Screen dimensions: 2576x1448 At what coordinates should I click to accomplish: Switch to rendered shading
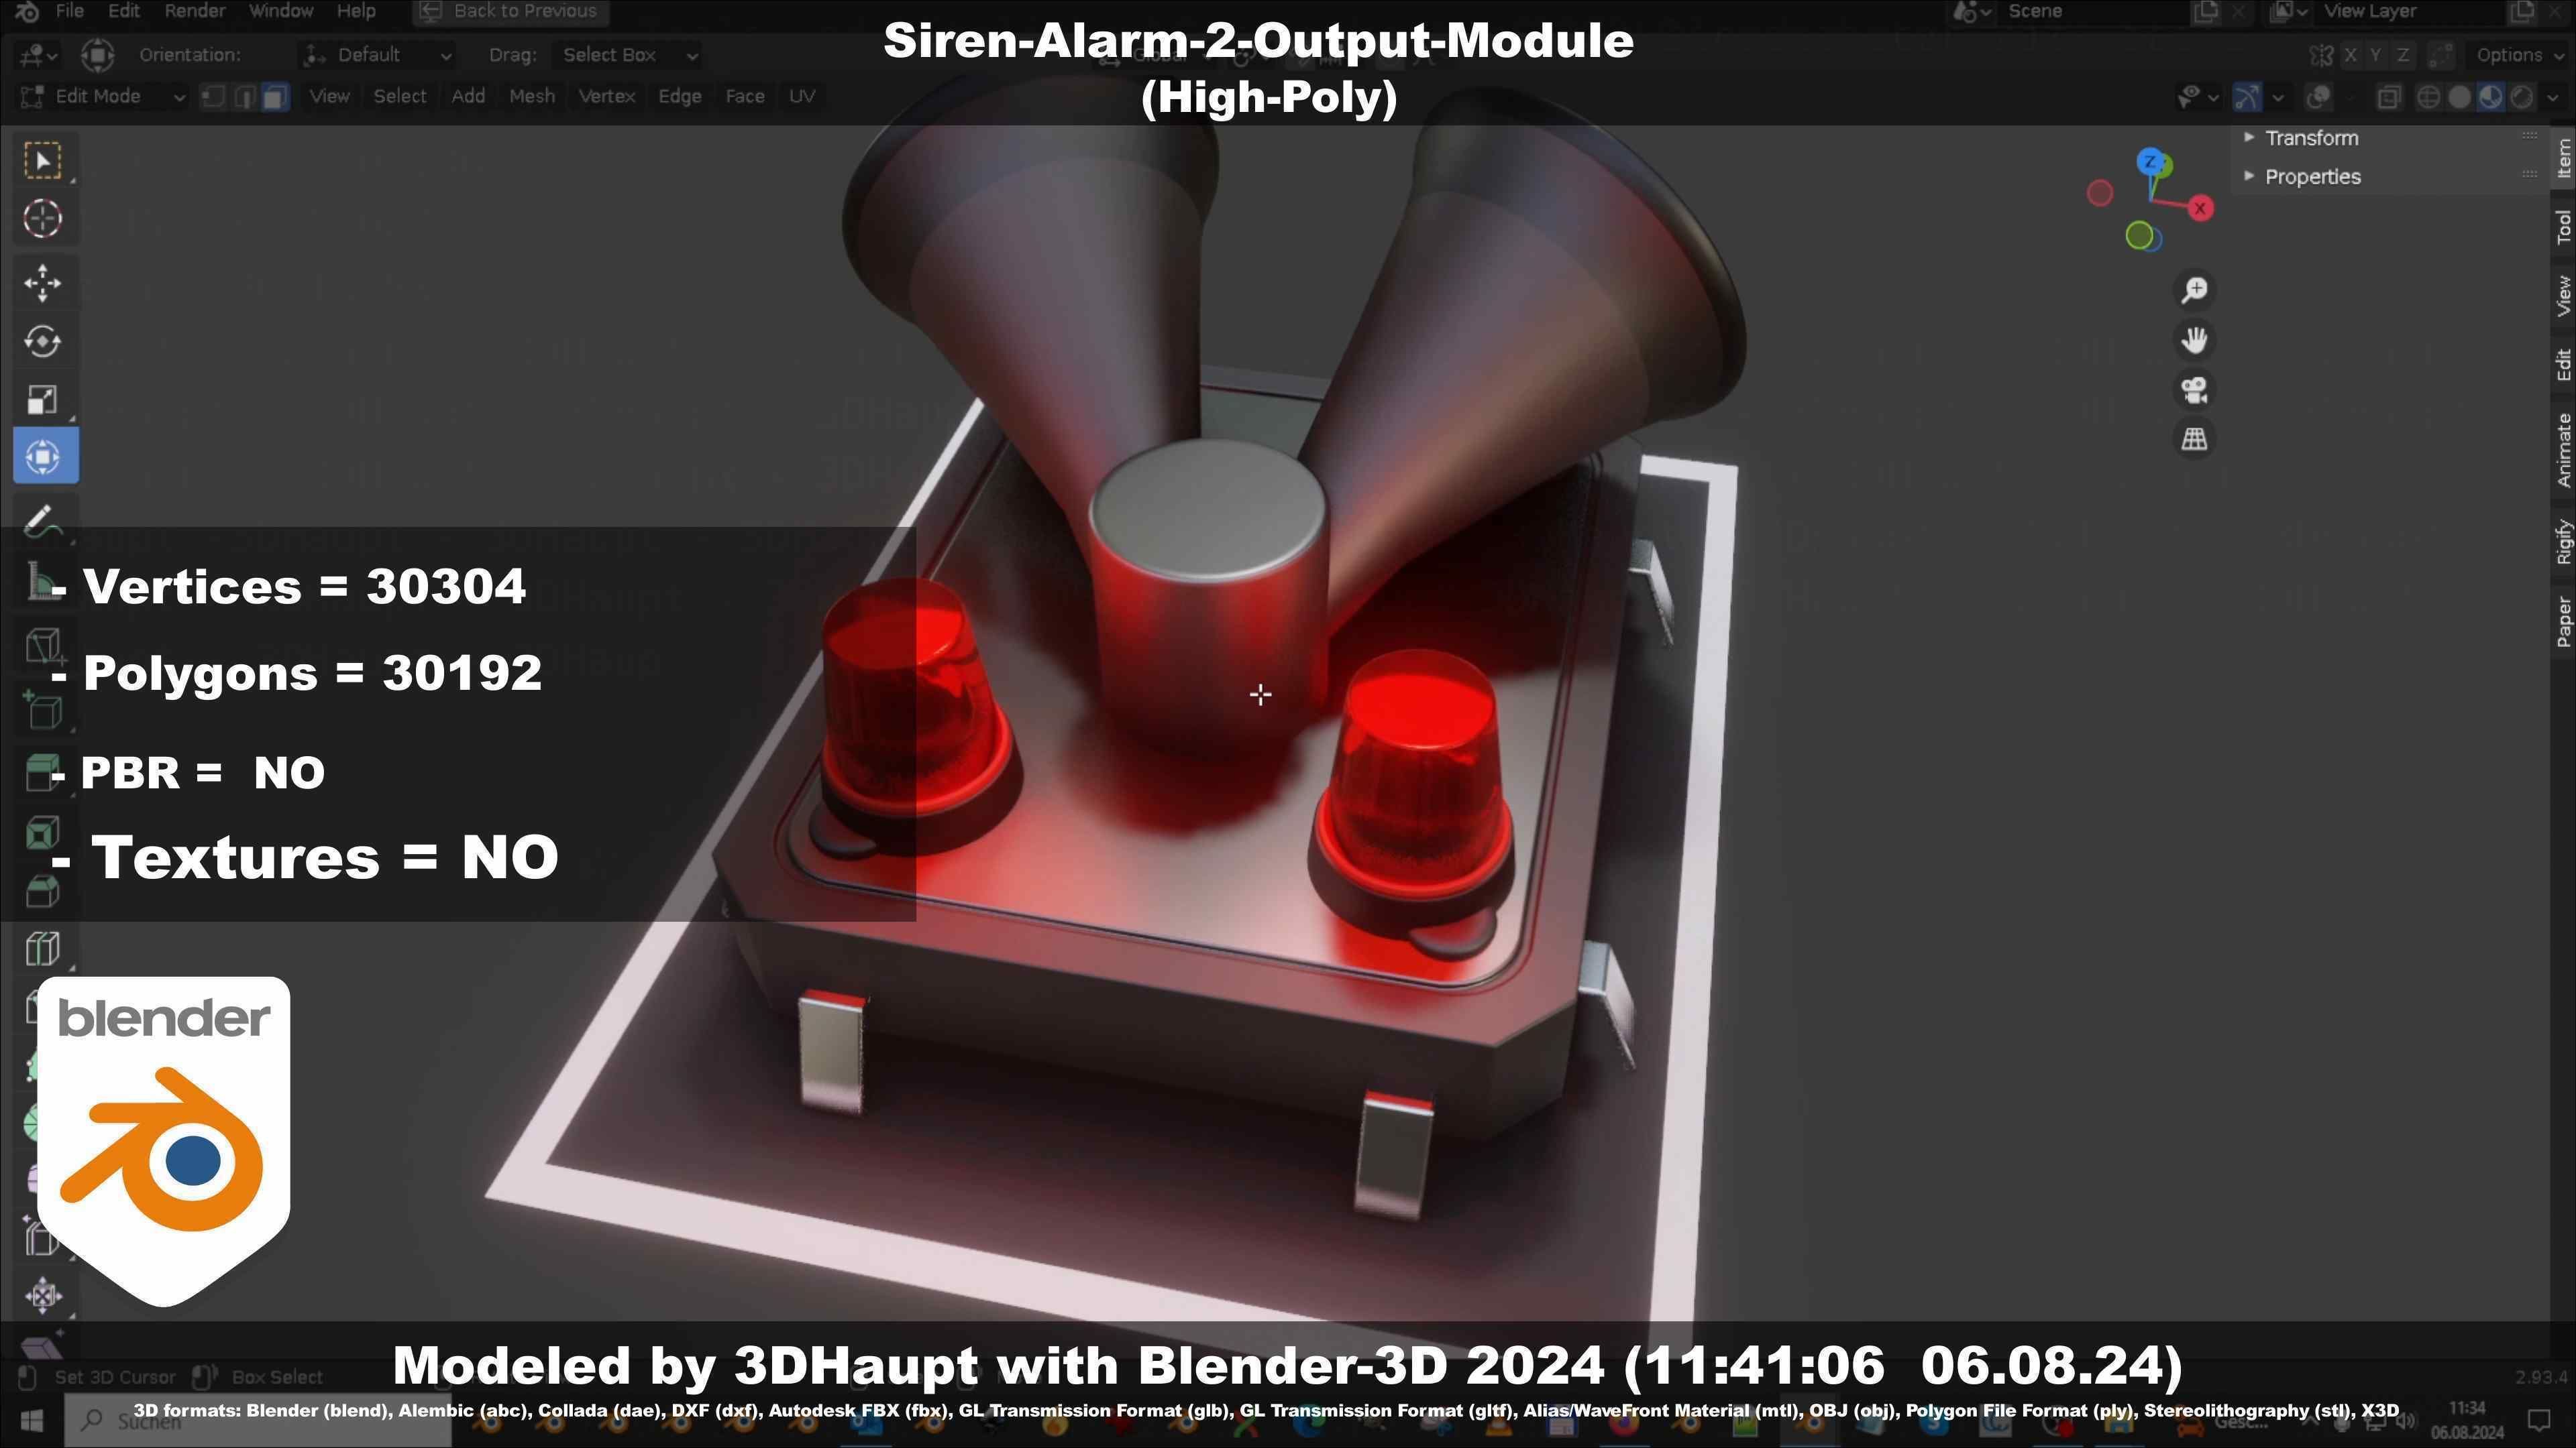(2521, 97)
